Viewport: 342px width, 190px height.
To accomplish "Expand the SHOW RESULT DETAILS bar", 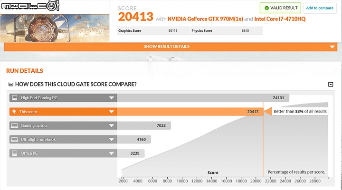I will 171,47.
